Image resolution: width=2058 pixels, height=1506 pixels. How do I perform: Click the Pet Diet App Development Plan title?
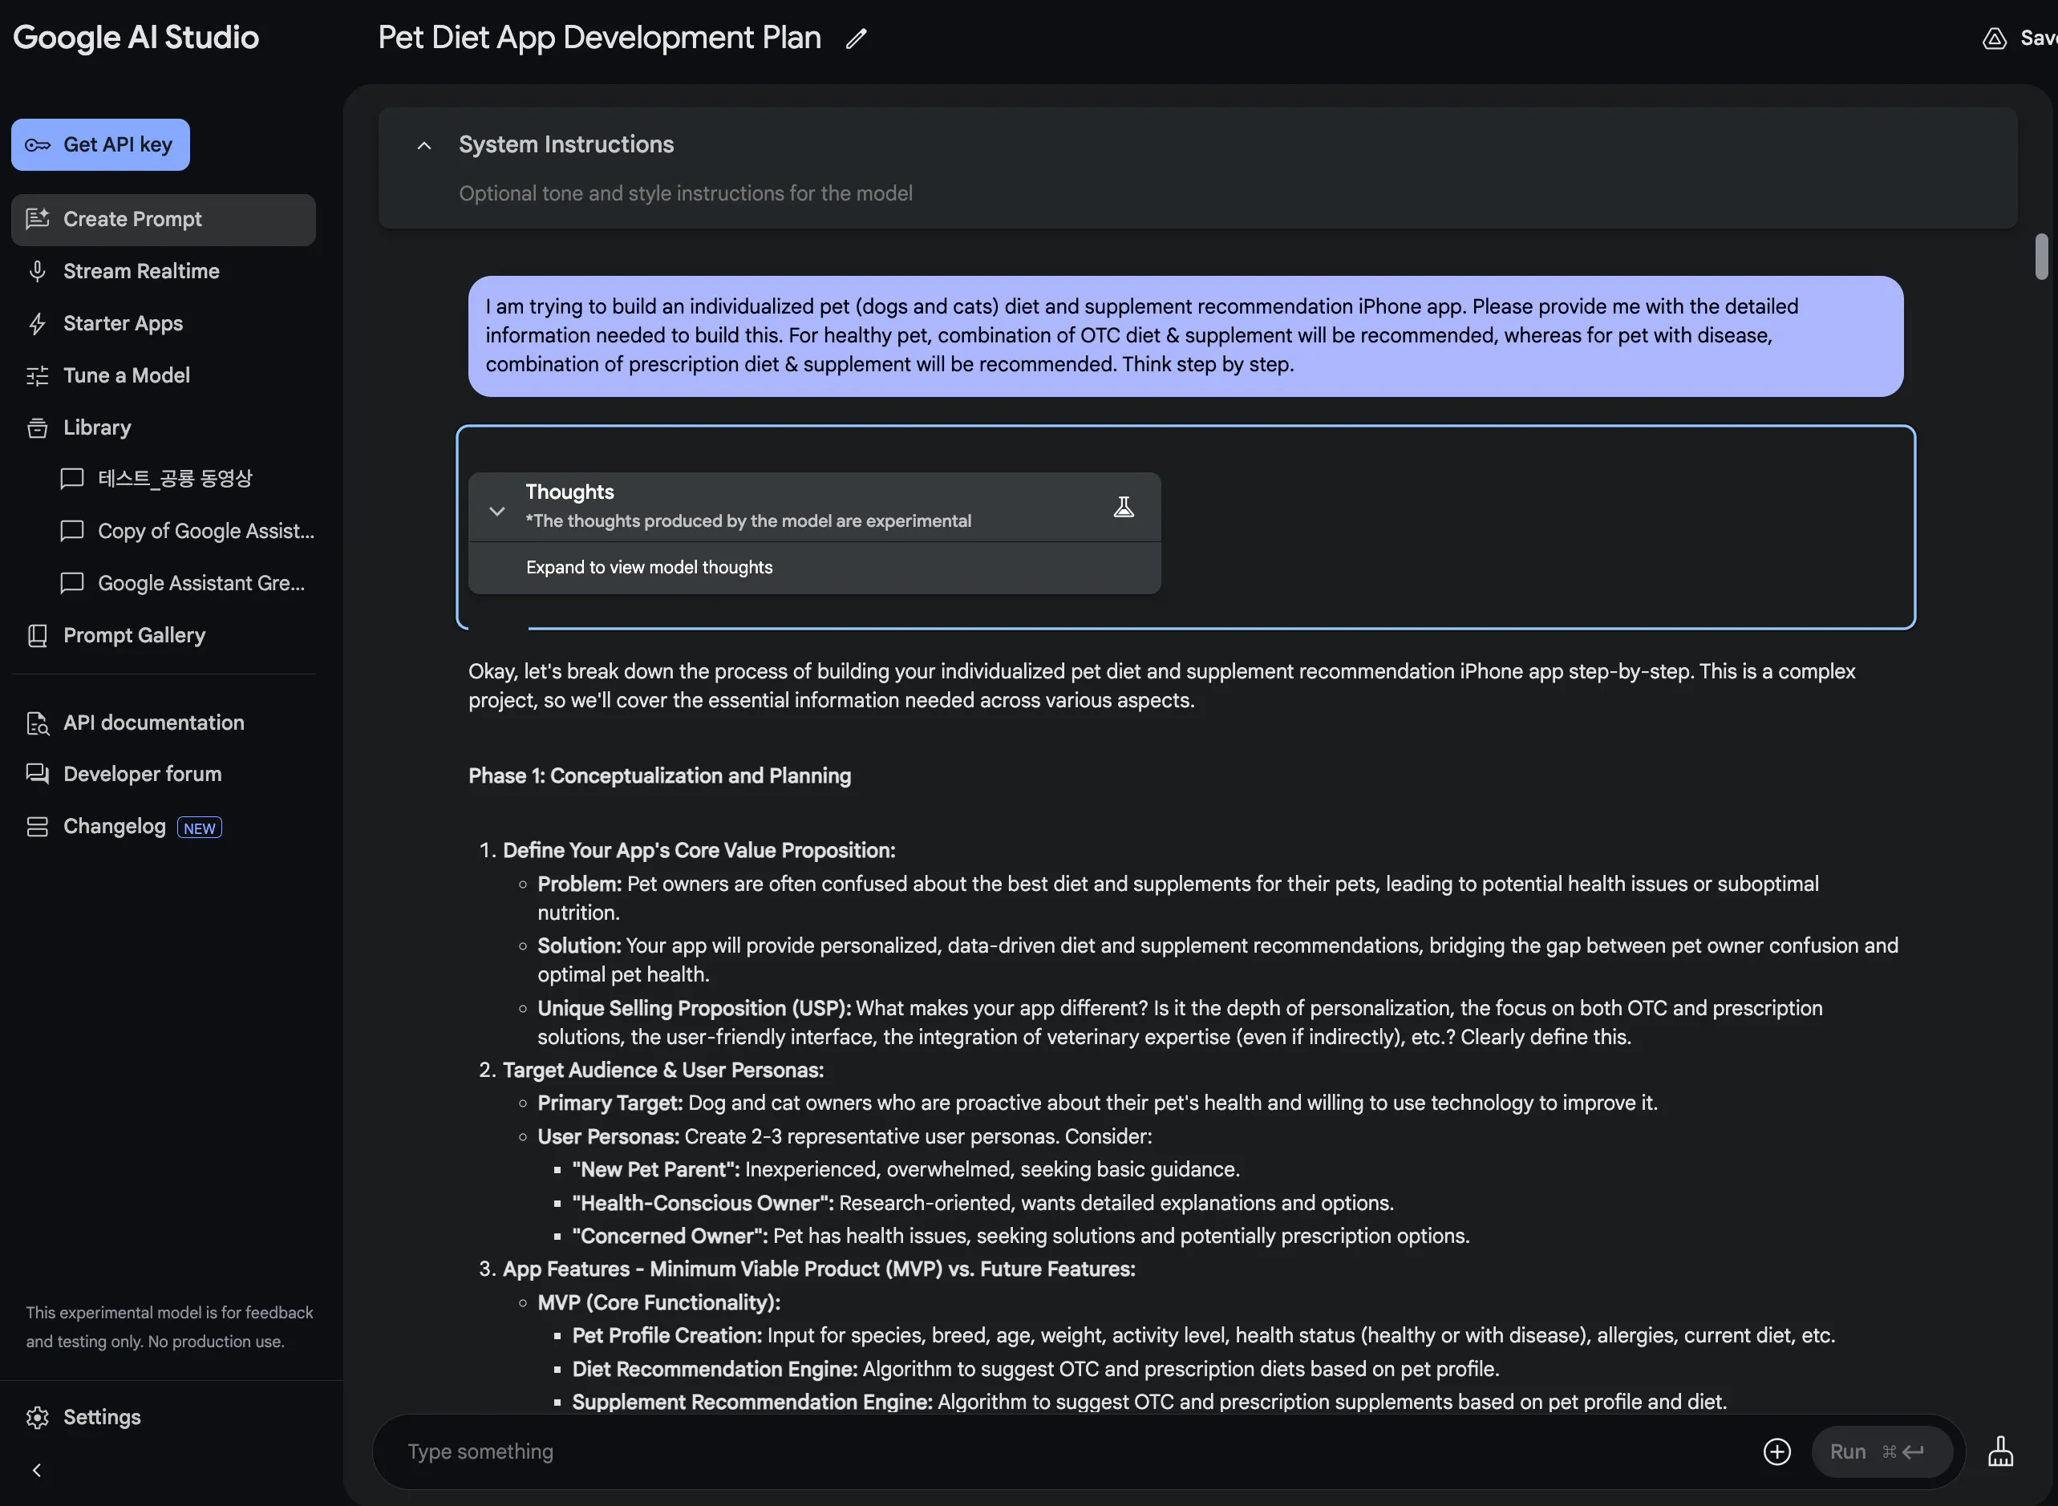coord(599,38)
